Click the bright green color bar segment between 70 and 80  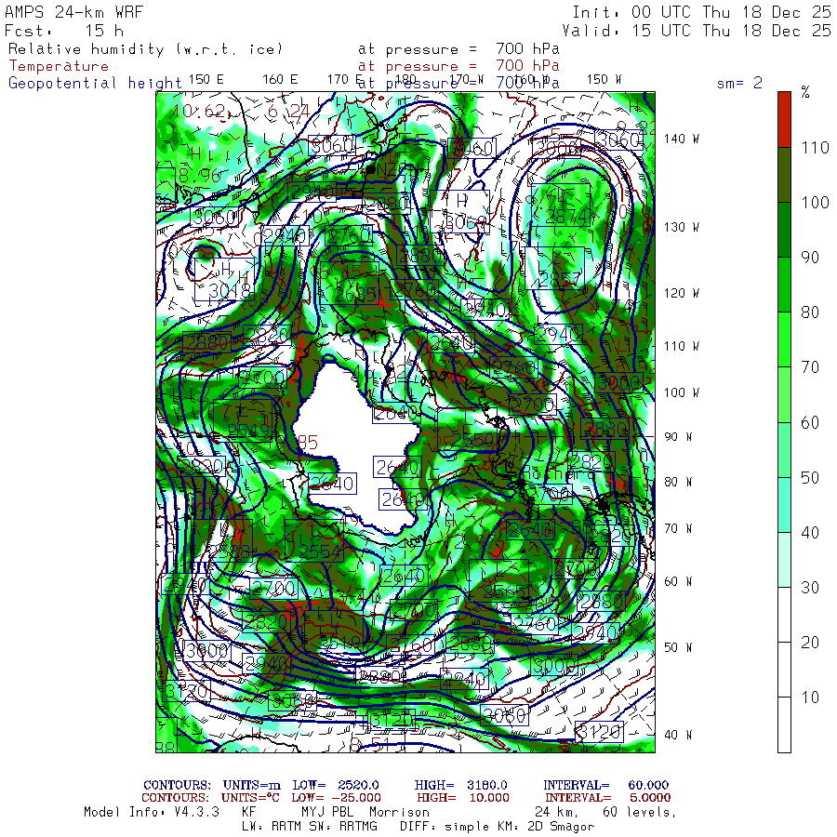pos(784,339)
